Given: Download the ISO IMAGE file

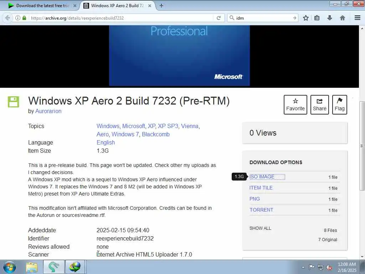Looking at the screenshot, I should click(262, 177).
